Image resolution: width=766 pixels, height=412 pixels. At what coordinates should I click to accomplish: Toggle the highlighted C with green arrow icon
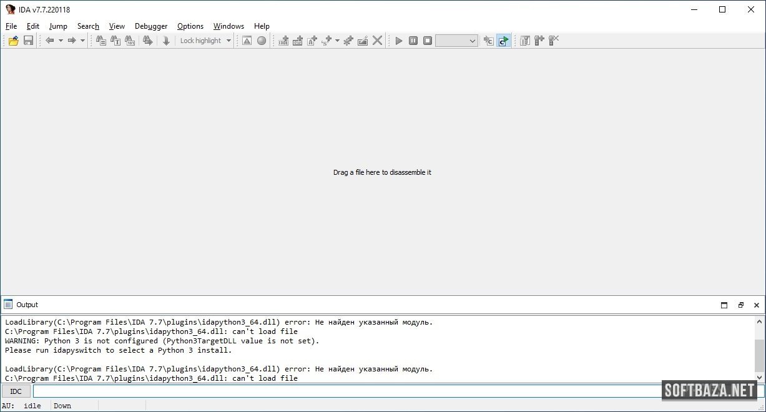503,41
